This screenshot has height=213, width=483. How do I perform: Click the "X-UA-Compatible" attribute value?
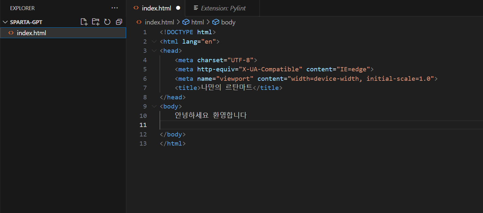pos(271,69)
